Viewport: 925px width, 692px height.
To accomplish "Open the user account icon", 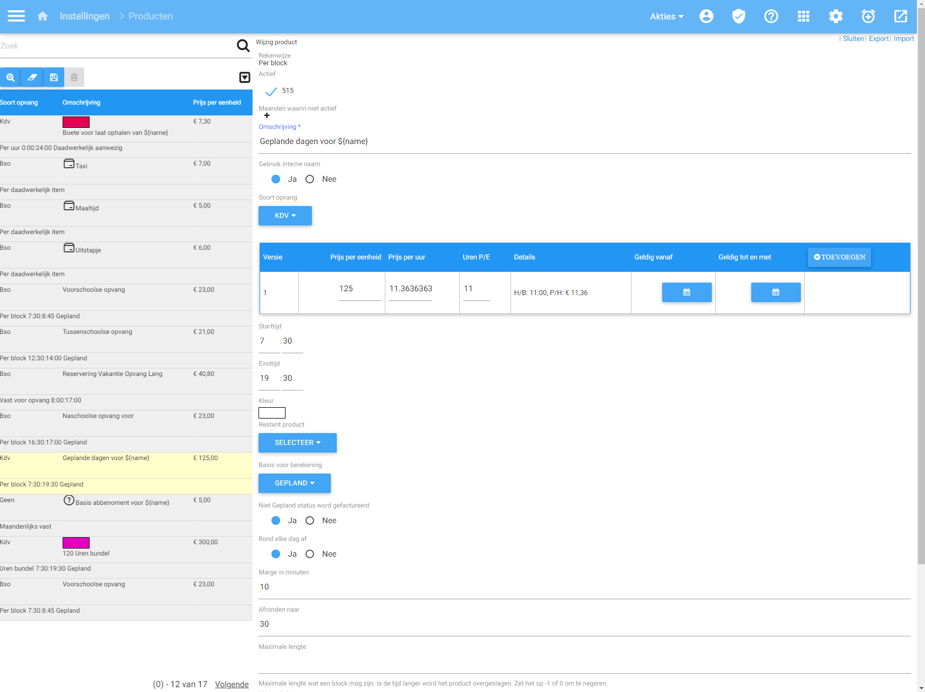I will pos(706,16).
